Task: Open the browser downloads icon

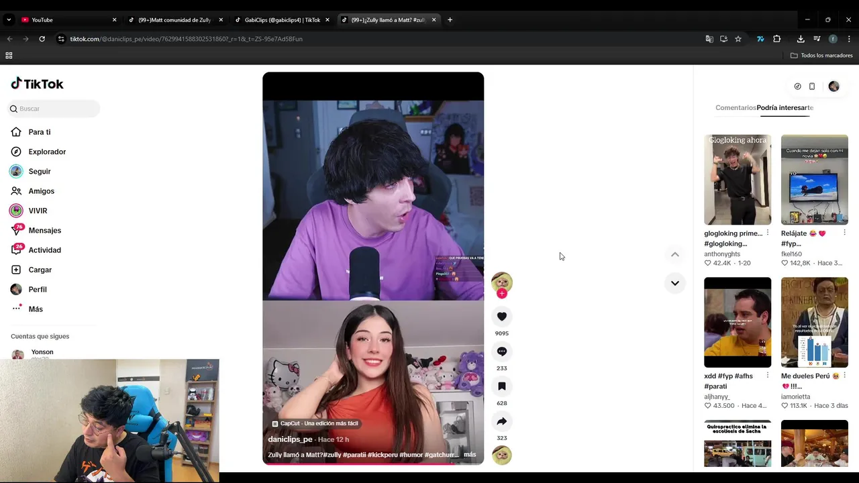Action: pyautogui.click(x=801, y=39)
